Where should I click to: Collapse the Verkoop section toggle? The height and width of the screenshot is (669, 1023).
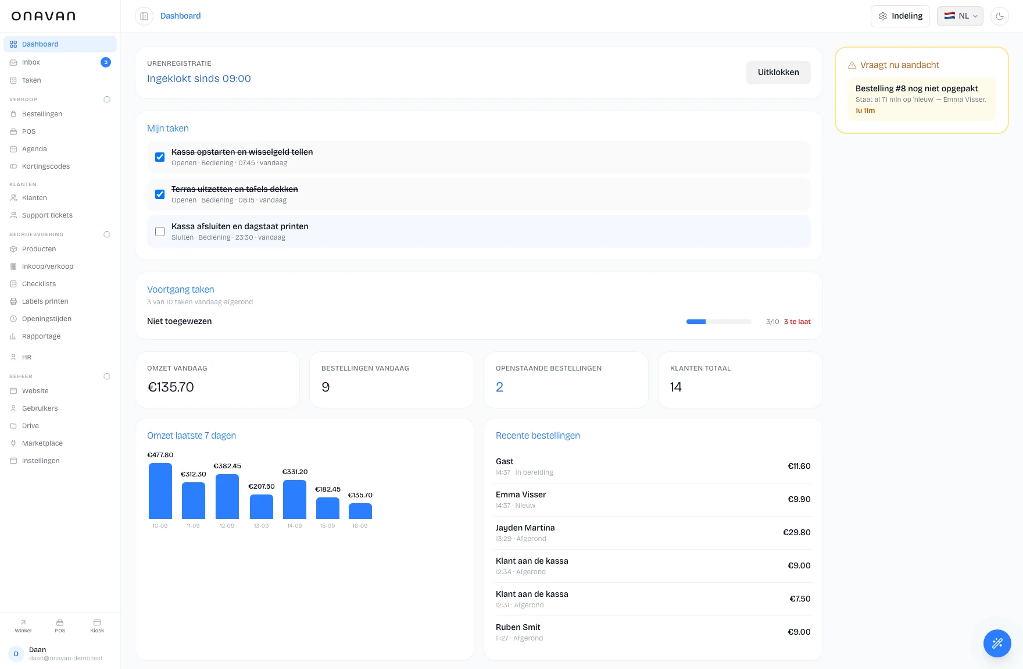[x=107, y=99]
